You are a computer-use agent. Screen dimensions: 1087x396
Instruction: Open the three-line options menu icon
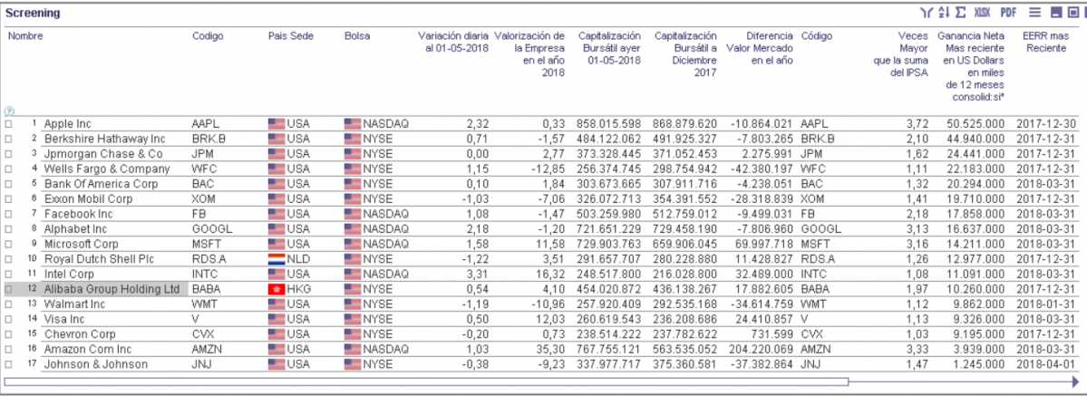[x=1035, y=13]
